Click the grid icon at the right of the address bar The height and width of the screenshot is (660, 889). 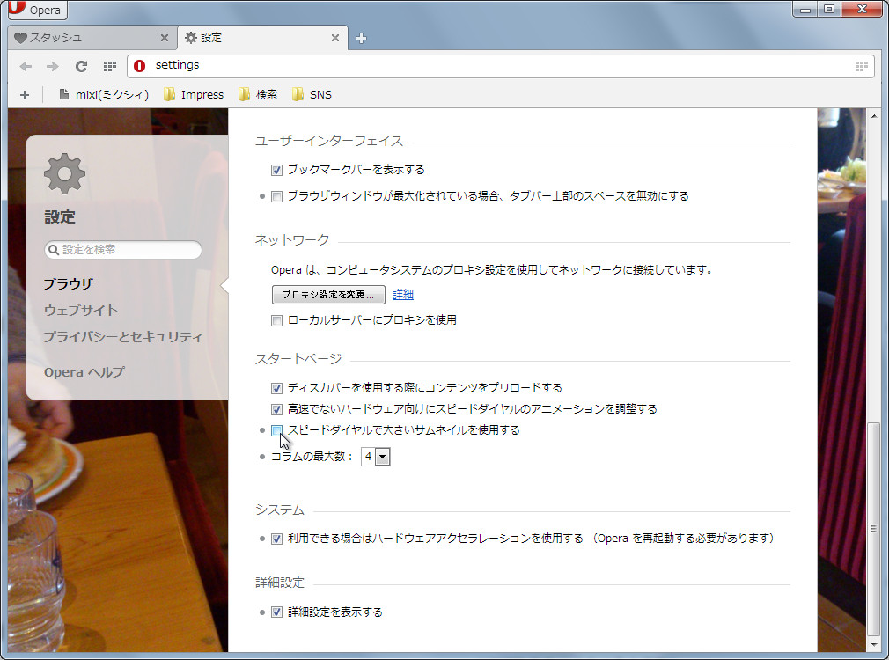861,66
